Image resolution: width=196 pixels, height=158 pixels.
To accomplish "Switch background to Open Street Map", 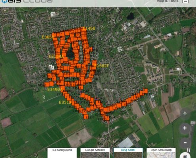I will click(x=161, y=153).
